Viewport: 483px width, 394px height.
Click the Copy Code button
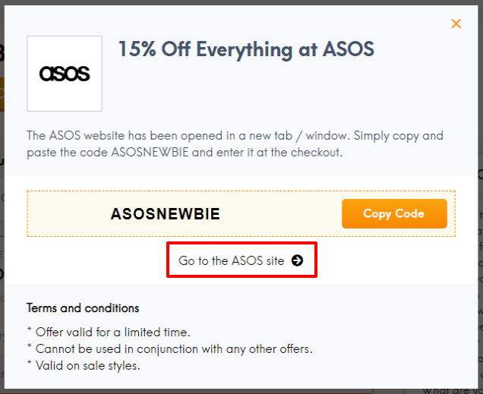point(394,213)
